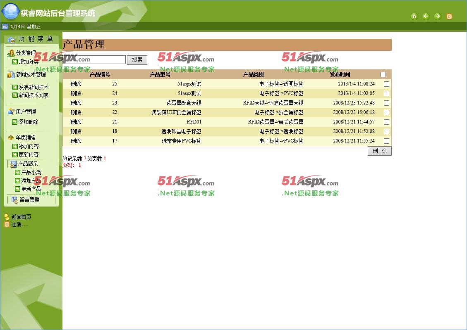Image resolution: width=467 pixels, height=330 pixels.
Task: Click the 单页编辑 icon
Action: tap(11, 138)
